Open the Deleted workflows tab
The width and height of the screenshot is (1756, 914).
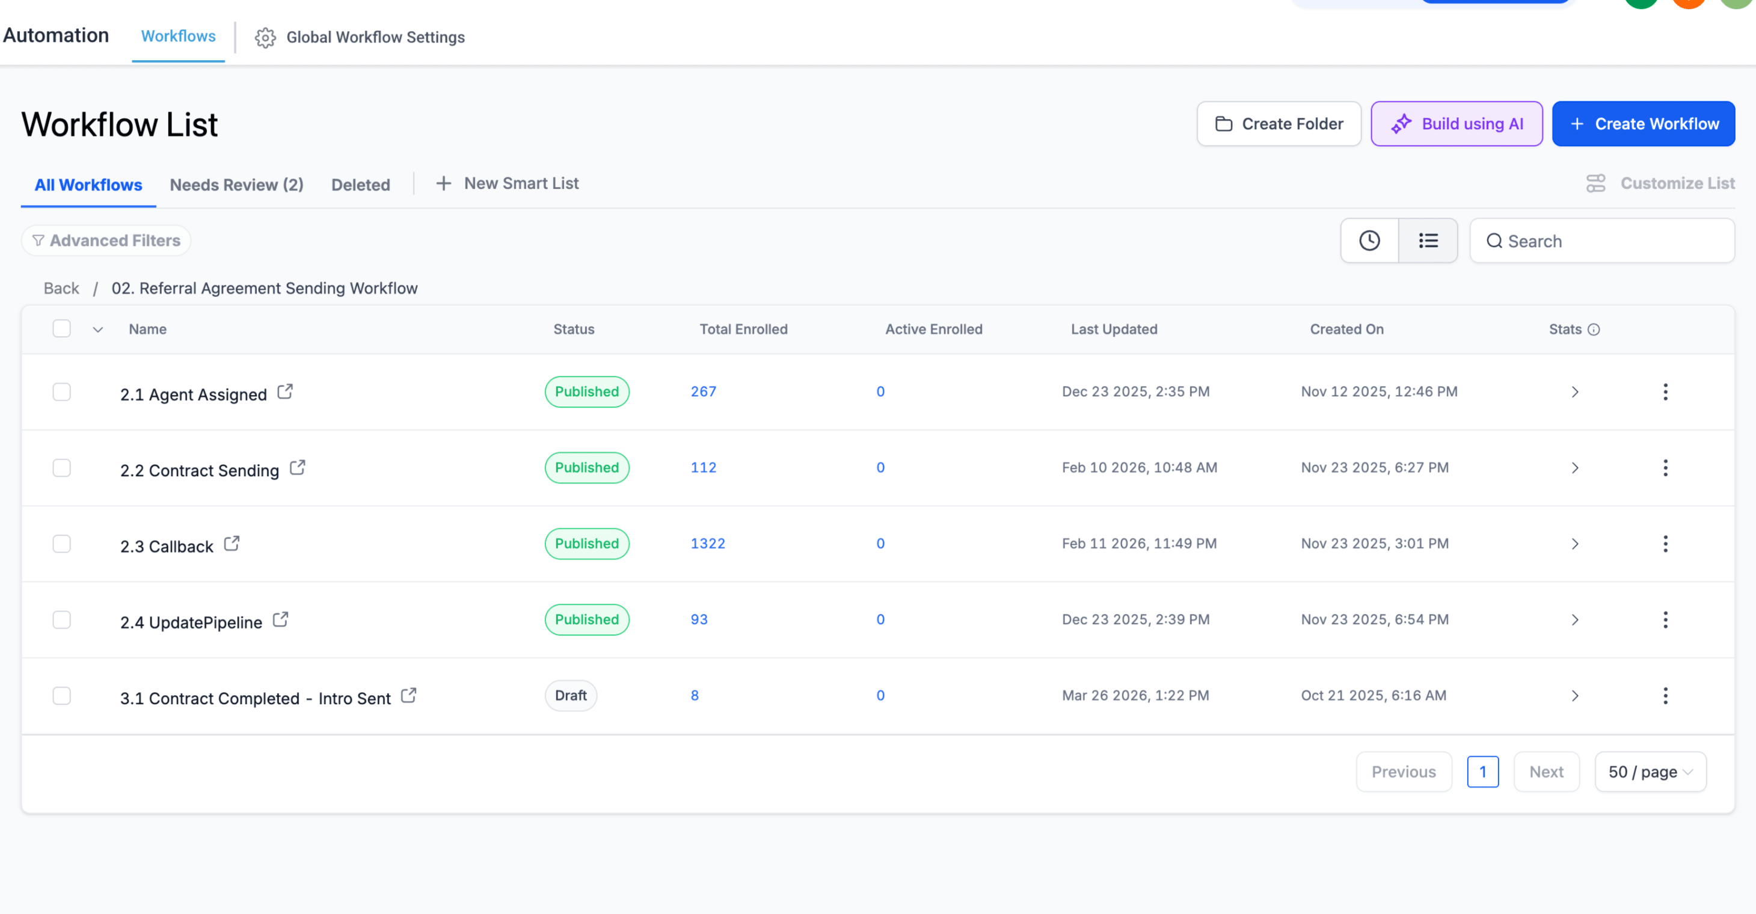tap(361, 185)
